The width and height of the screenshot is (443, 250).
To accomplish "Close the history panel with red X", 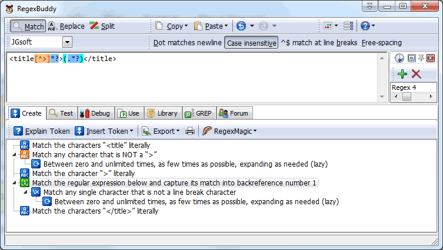I will [x=431, y=58].
